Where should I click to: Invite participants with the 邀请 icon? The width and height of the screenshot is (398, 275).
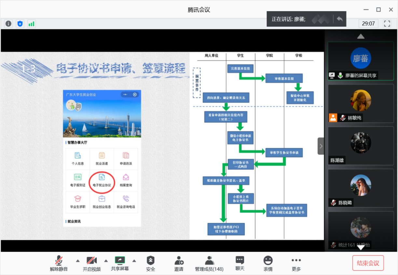coord(179,263)
